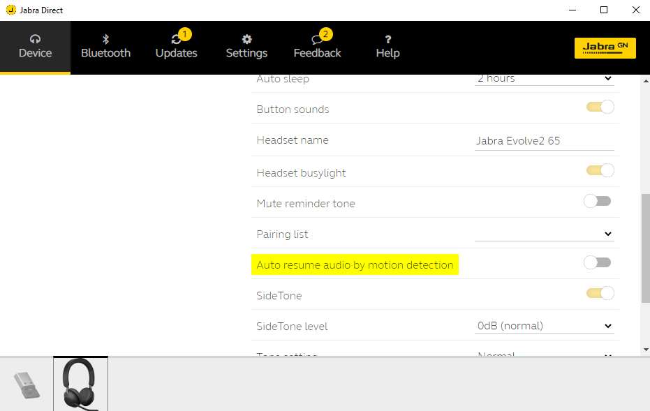650x411 pixels.
Task: Open the Feedback tab
Action: tap(317, 47)
